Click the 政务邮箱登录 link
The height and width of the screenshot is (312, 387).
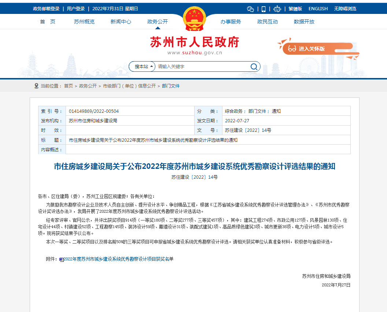46,9
